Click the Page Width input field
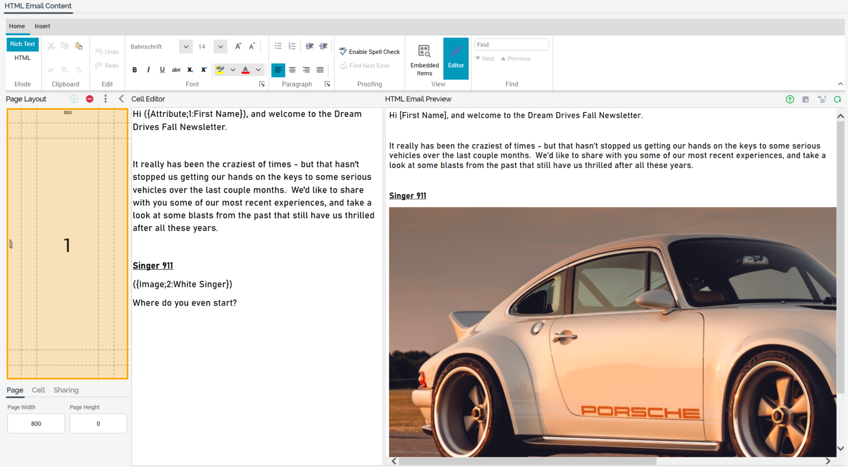This screenshot has width=848, height=467. tap(36, 423)
